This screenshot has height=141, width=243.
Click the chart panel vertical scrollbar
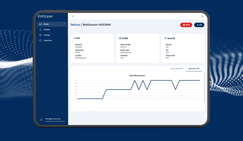[204, 87]
